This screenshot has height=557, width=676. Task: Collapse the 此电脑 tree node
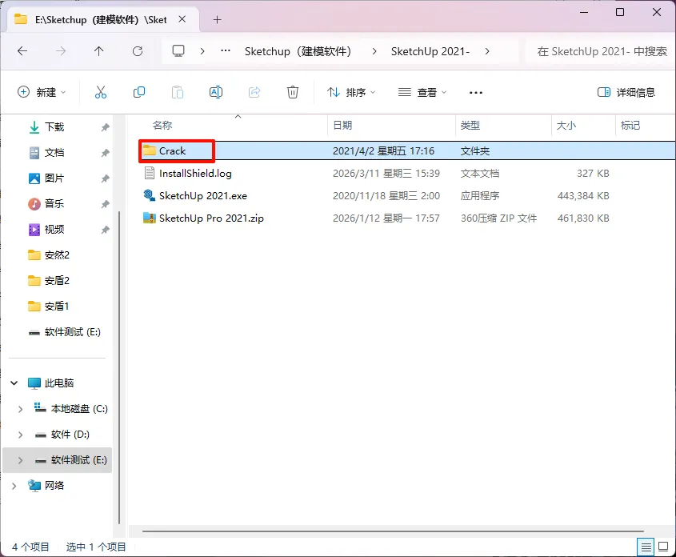(x=14, y=383)
